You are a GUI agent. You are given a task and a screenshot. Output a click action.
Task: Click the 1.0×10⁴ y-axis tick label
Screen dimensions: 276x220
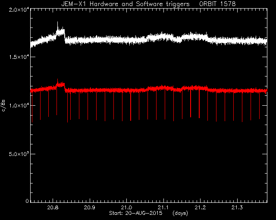pos(19,105)
